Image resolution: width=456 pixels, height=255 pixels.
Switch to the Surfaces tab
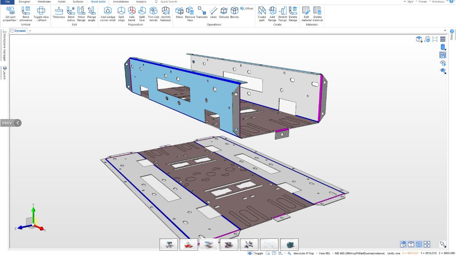pos(78,2)
